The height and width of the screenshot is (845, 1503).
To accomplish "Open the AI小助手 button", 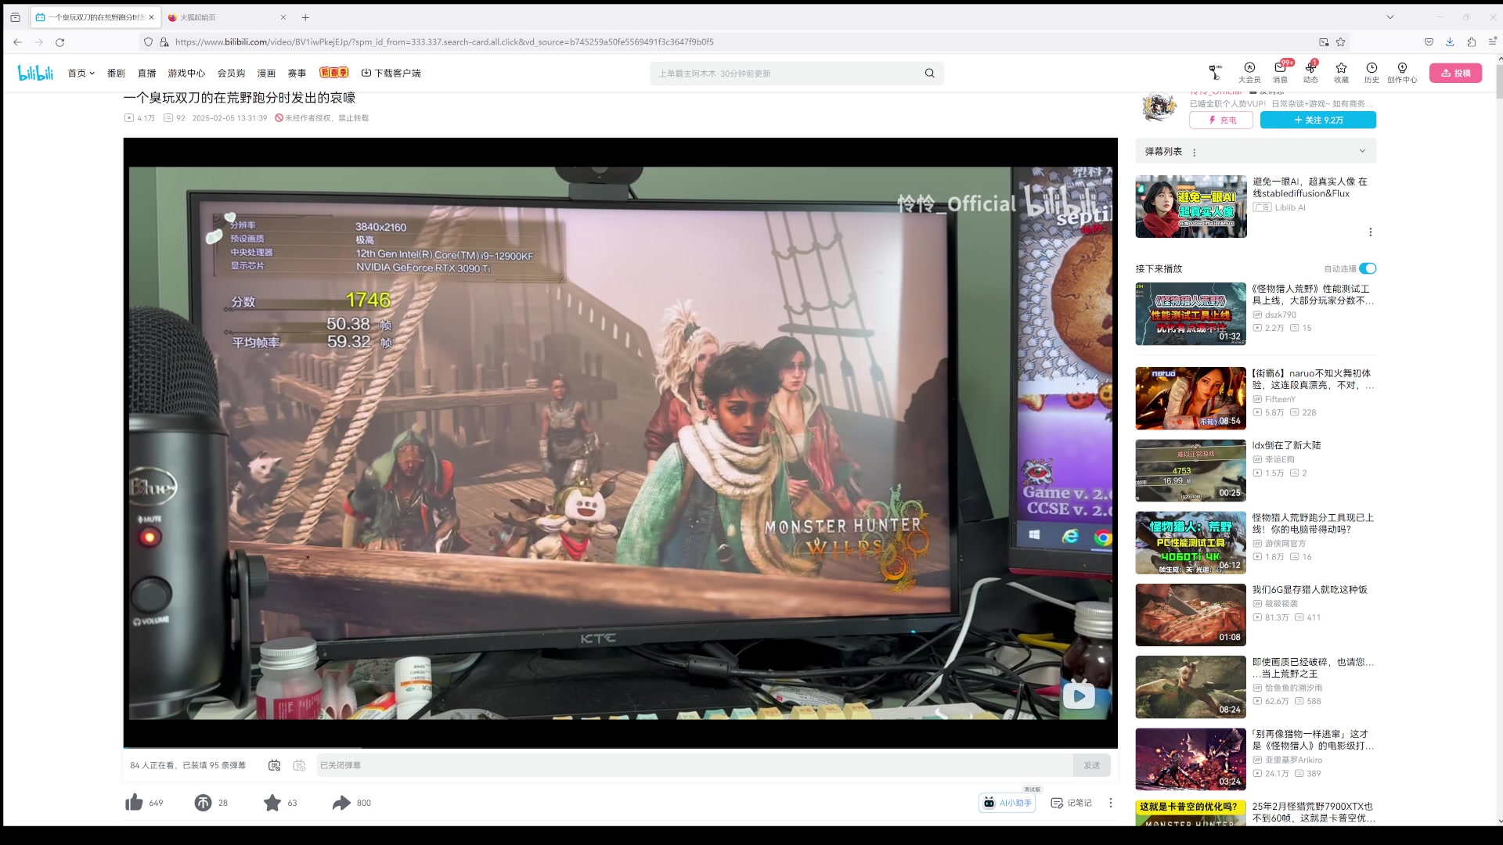I will coord(1007,803).
